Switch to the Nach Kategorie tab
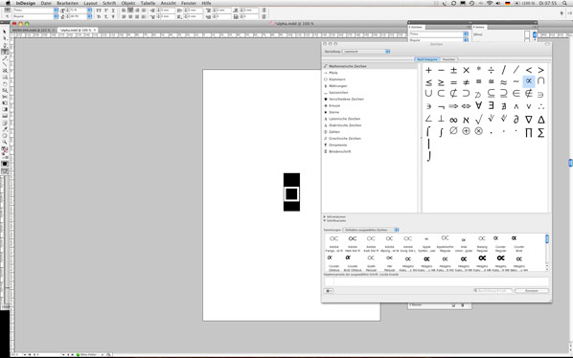The image size is (573, 358). 426,59
